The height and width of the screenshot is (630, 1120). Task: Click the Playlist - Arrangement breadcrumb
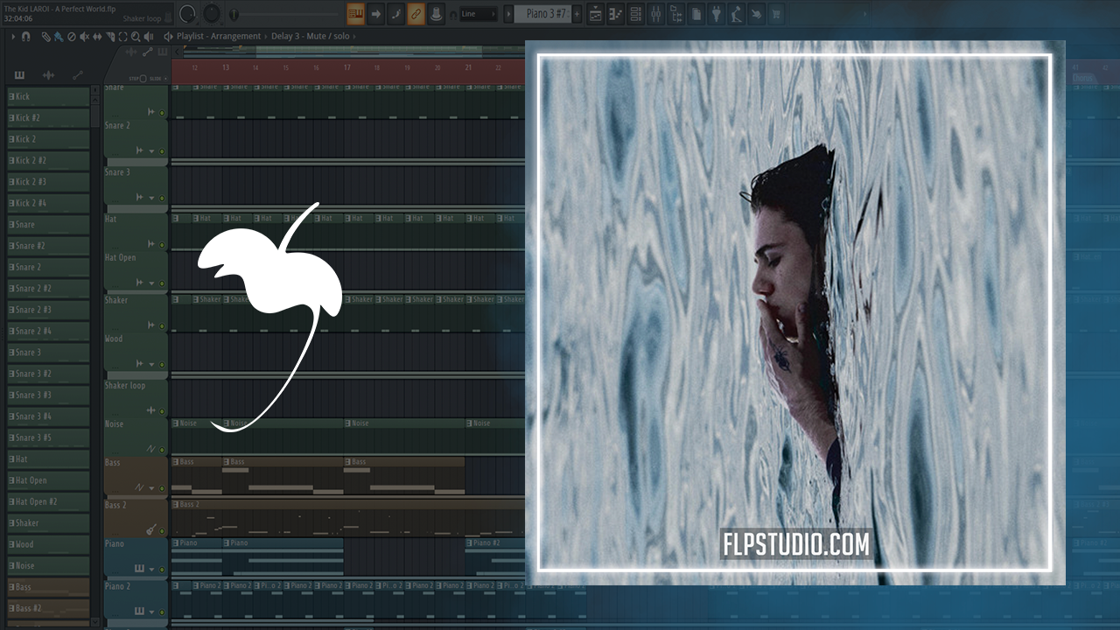click(219, 37)
